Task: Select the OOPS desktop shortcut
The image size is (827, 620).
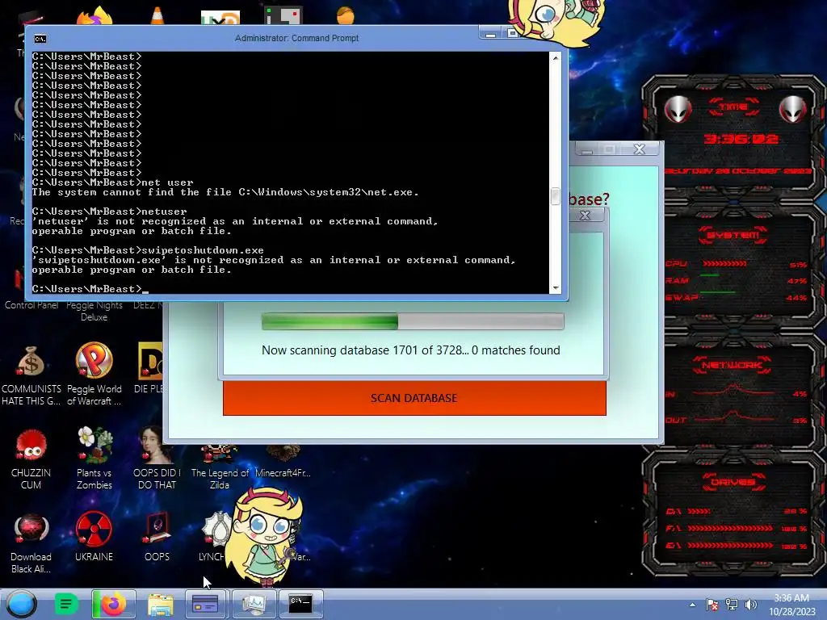Action: coord(157,537)
